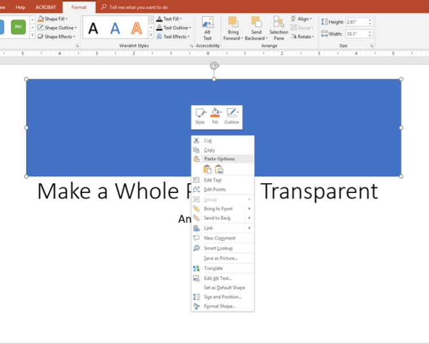Screen dimensions: 429x344
Task: Click the Fill bucket in mini toolbar
Action: (214, 113)
